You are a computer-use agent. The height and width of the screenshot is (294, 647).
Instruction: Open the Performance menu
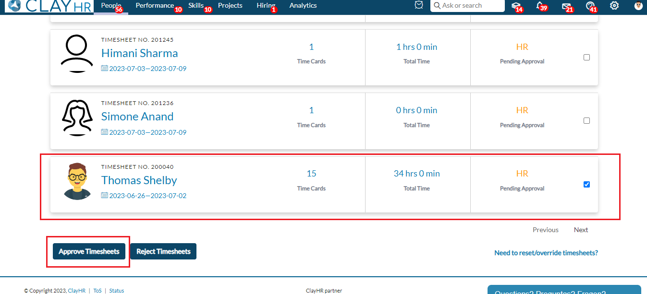155,6
